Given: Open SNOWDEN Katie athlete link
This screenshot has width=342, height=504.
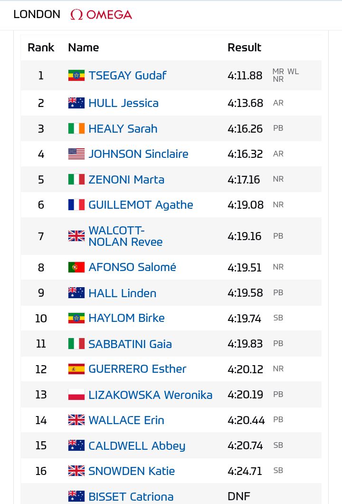Looking at the screenshot, I should 132,471.
